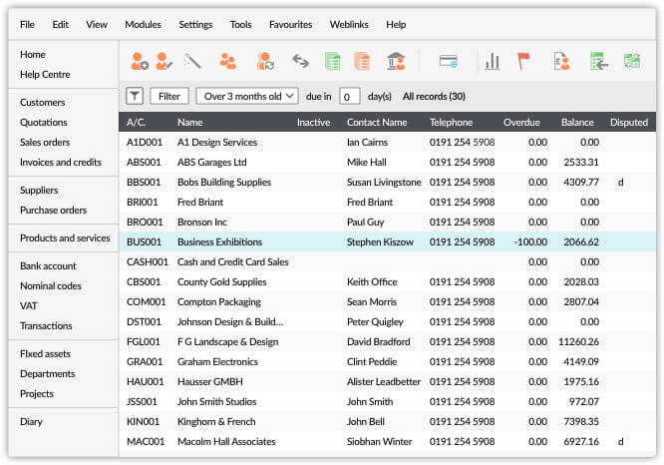The height and width of the screenshot is (465, 664).
Task: Sort by the Balance column header
Action: pos(577,122)
